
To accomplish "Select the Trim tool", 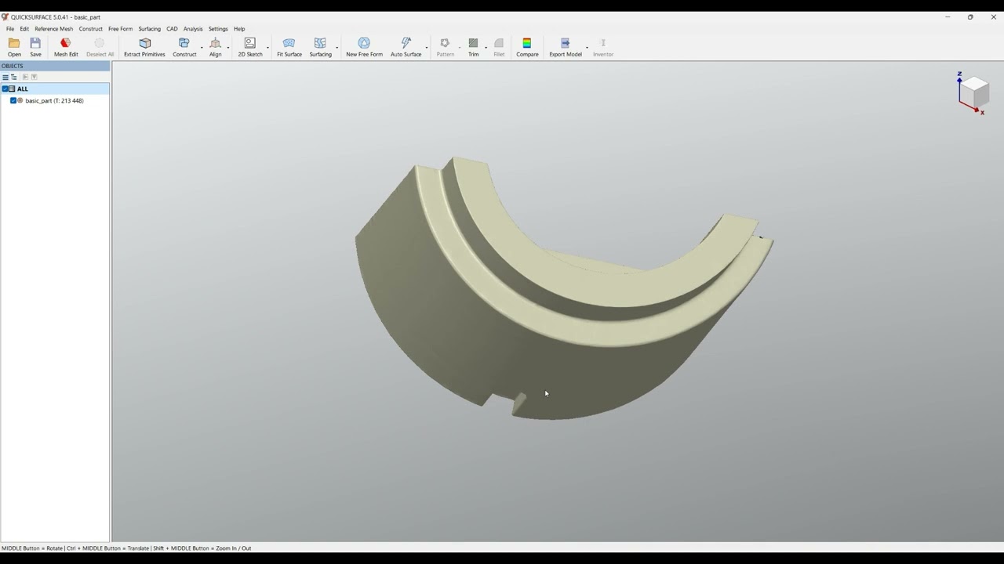I will [473, 47].
